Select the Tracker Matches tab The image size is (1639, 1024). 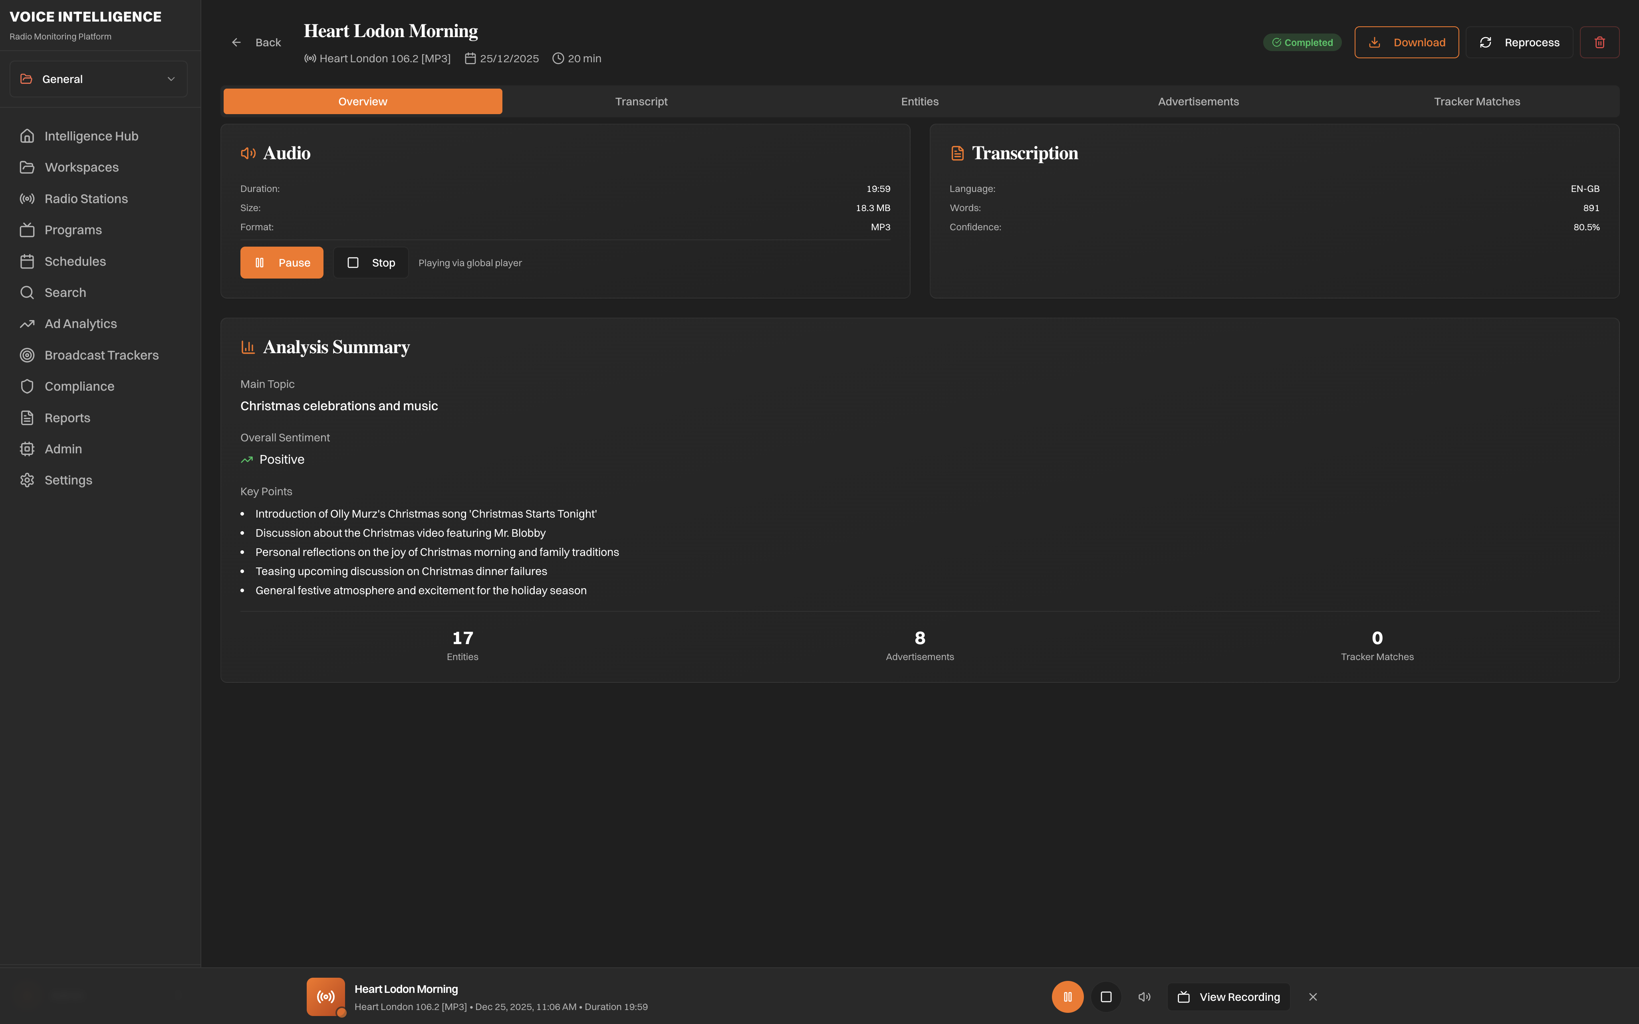pyautogui.click(x=1476, y=102)
